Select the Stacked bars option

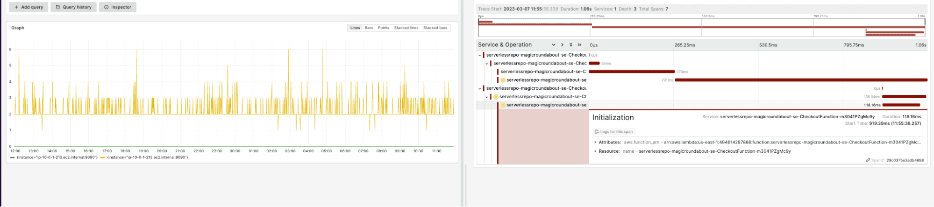[x=435, y=28]
